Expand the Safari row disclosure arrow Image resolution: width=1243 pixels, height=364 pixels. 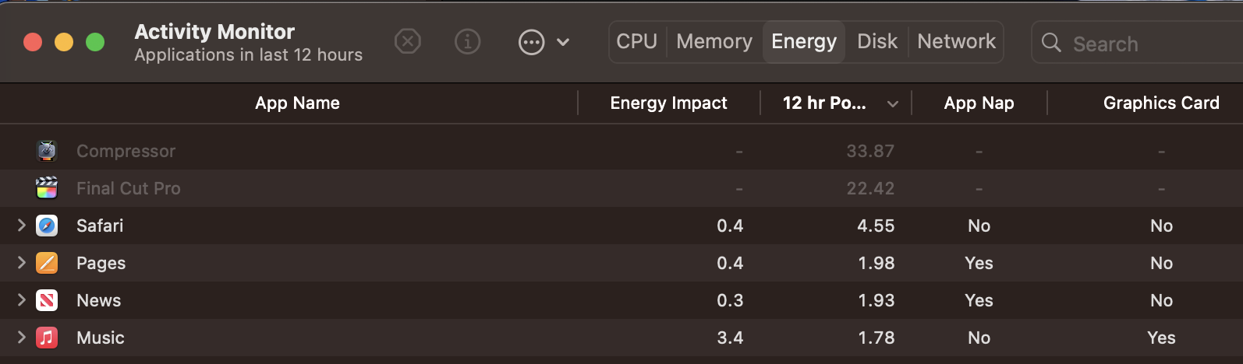point(22,226)
